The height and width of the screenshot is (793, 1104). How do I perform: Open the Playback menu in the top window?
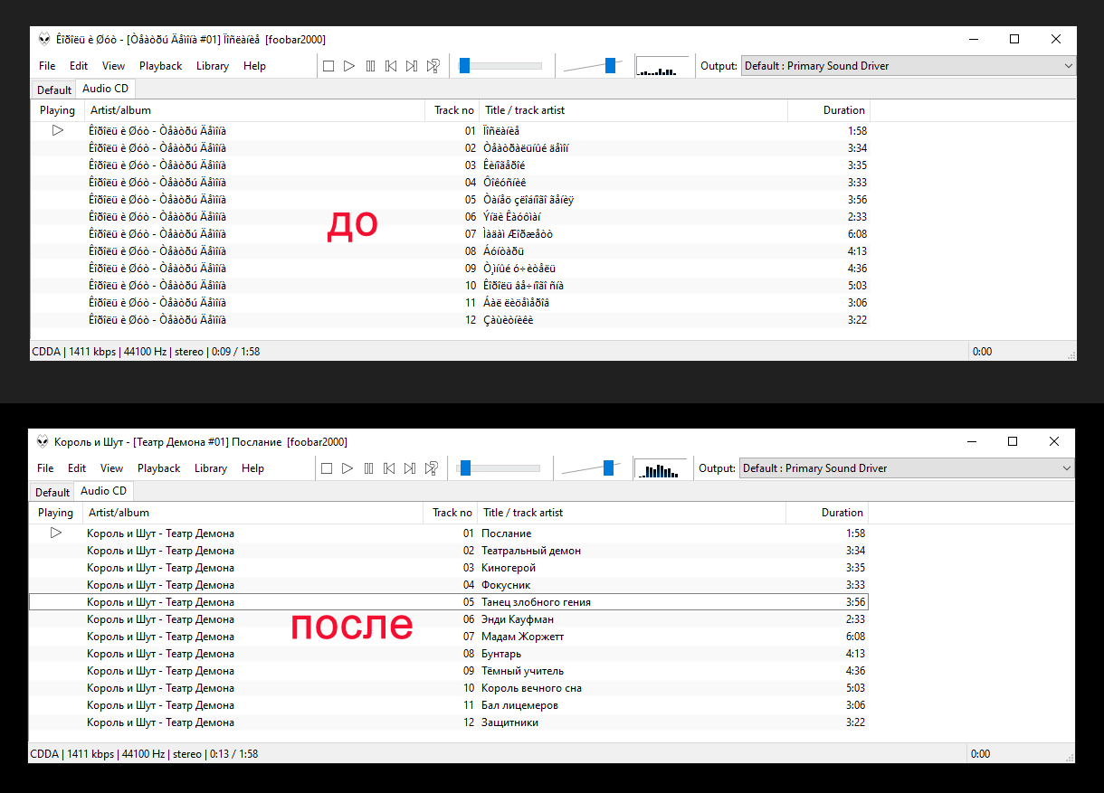click(161, 66)
